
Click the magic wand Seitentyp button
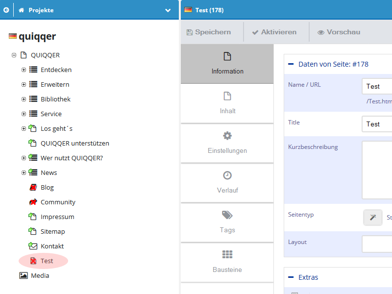pos(373,218)
